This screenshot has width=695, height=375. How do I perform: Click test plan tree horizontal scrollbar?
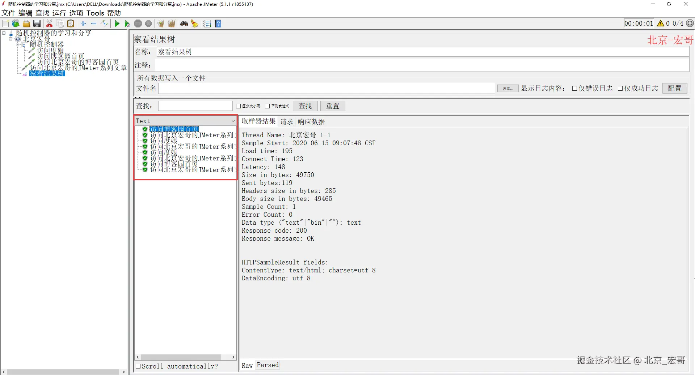click(63, 372)
